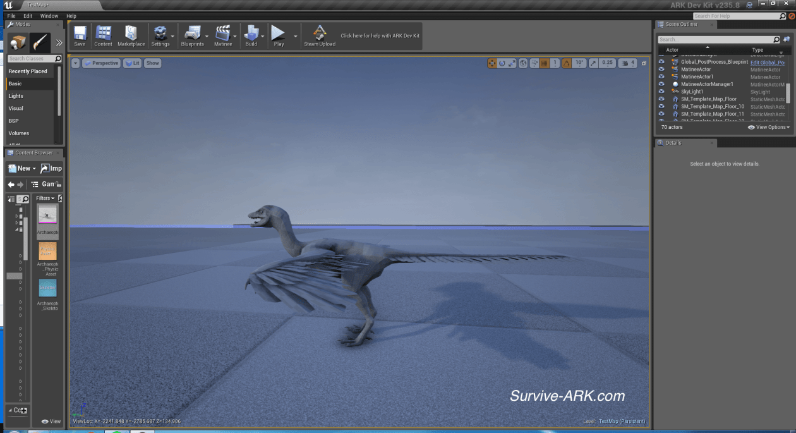Open View Options in Scene Outliner
The image size is (796, 433).
pyautogui.click(x=769, y=127)
